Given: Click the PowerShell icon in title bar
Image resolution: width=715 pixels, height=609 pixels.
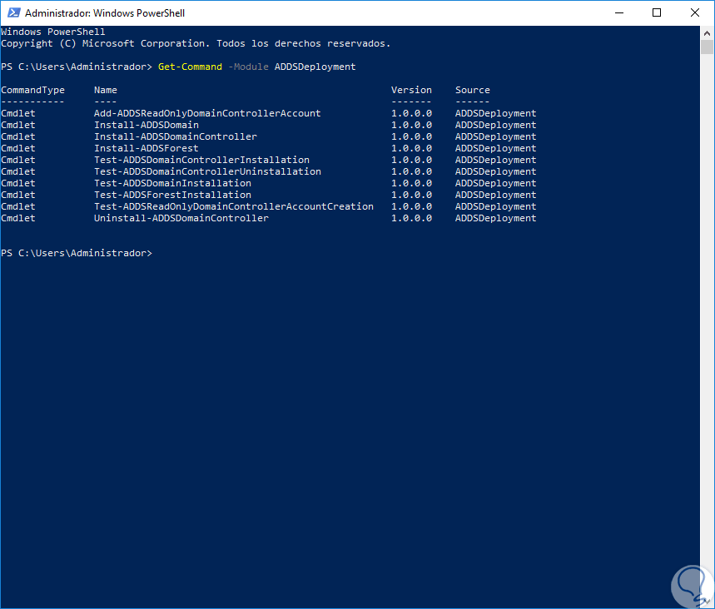Looking at the screenshot, I should (x=13, y=12).
